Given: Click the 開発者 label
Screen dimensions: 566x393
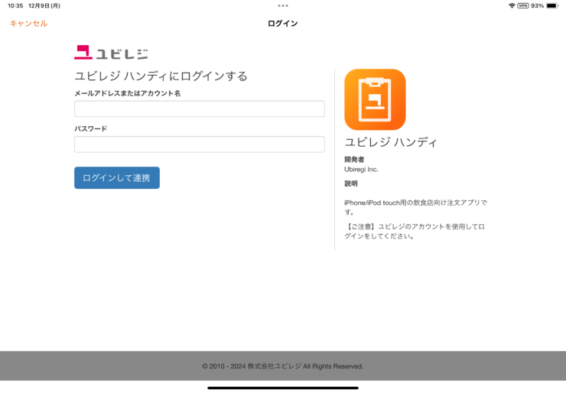Looking at the screenshot, I should pos(354,160).
